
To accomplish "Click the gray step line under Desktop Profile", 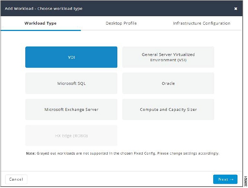I will click(x=121, y=30).
